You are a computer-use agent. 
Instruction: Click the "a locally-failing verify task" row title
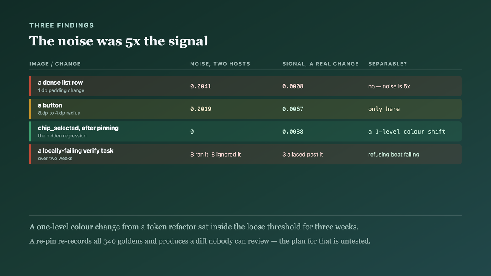pos(76,150)
